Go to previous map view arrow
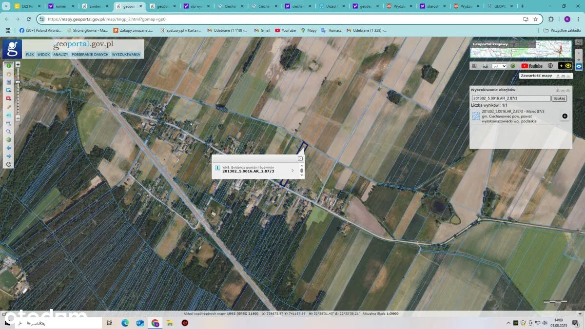 click(x=9, y=148)
